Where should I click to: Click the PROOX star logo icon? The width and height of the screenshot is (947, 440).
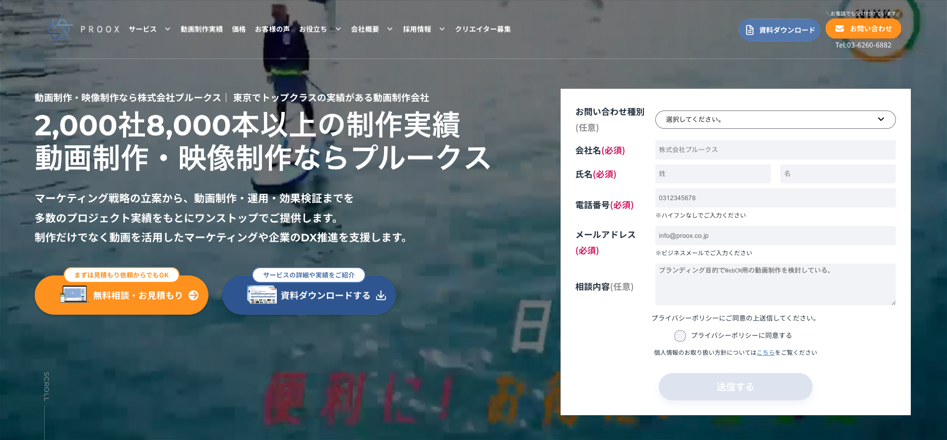60,29
